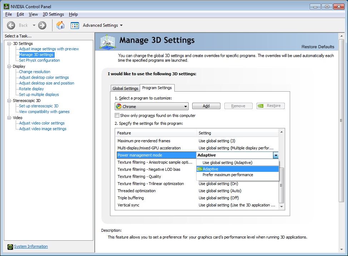
Task: Open Rotate display task
Action: (x=31, y=89)
